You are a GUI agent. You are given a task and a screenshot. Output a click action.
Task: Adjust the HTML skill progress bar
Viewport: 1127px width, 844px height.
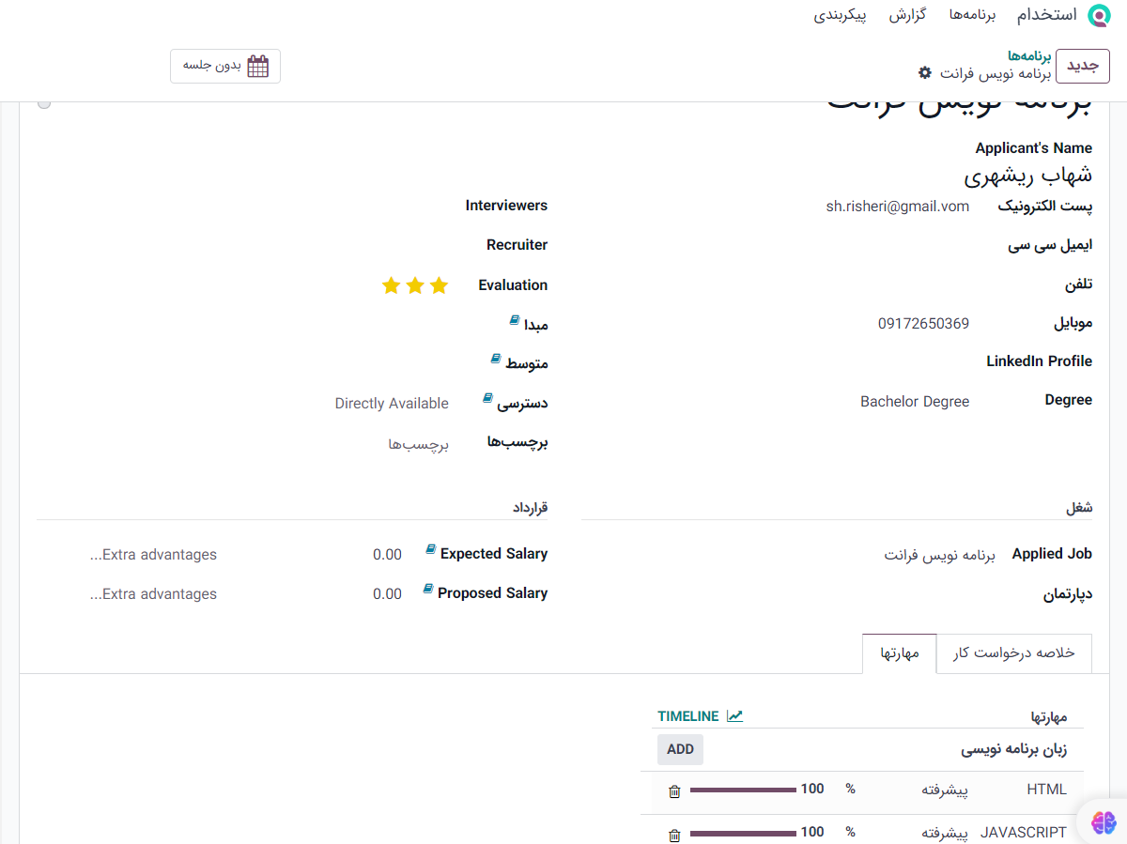point(743,790)
